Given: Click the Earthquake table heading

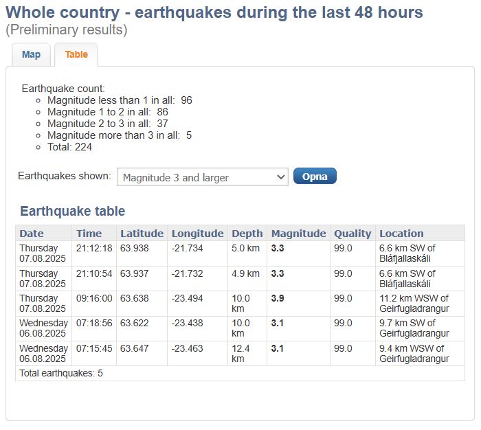Looking at the screenshot, I should (x=72, y=212).
